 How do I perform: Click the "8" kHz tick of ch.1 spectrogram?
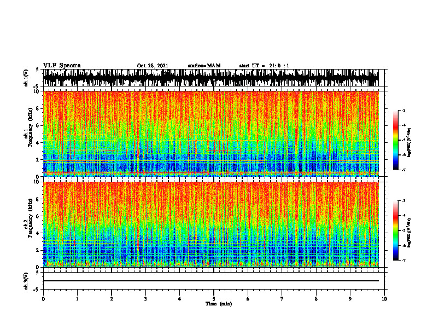pos(38,108)
